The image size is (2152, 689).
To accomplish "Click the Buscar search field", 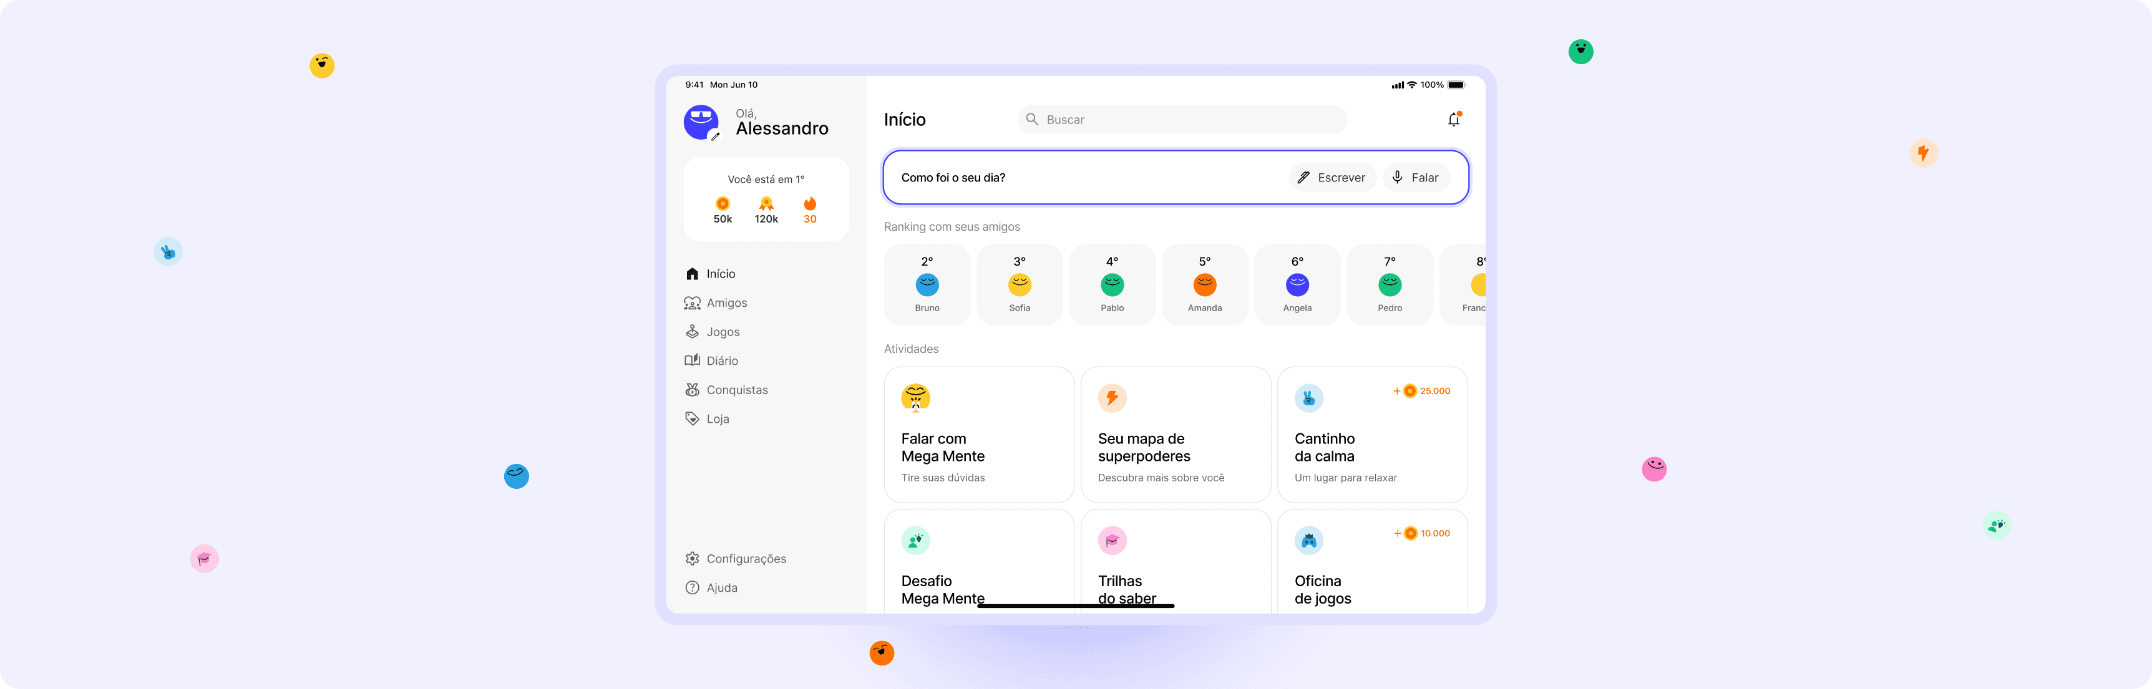I will point(1181,120).
